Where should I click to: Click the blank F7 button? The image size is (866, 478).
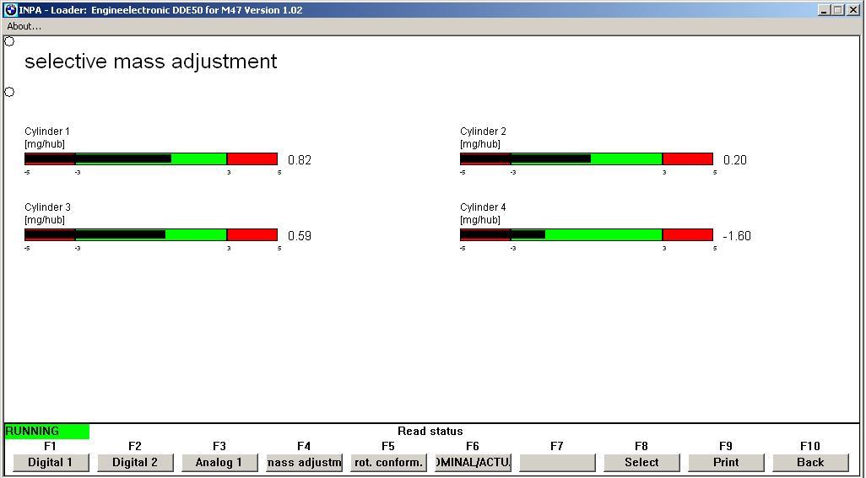(x=557, y=462)
